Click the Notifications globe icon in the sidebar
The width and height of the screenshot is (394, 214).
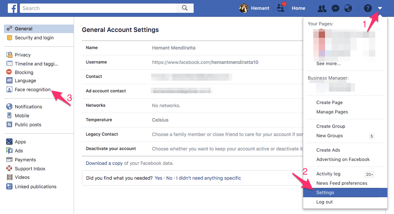pos(9,106)
